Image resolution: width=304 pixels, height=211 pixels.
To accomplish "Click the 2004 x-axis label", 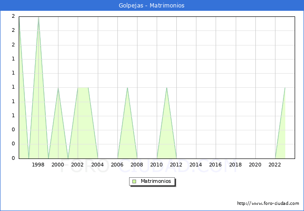I will 98,165.
